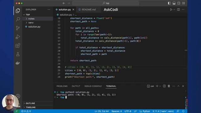Switch to the solution.py editor tab
The width and height of the screenshot is (201, 113).
pyautogui.click(x=65, y=10)
